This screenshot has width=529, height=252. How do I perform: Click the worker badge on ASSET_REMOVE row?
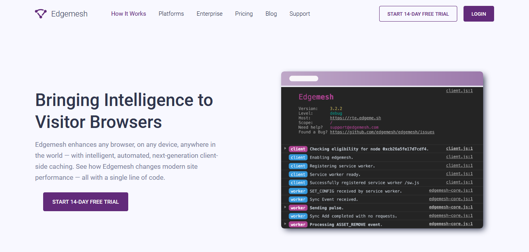[x=298, y=225]
